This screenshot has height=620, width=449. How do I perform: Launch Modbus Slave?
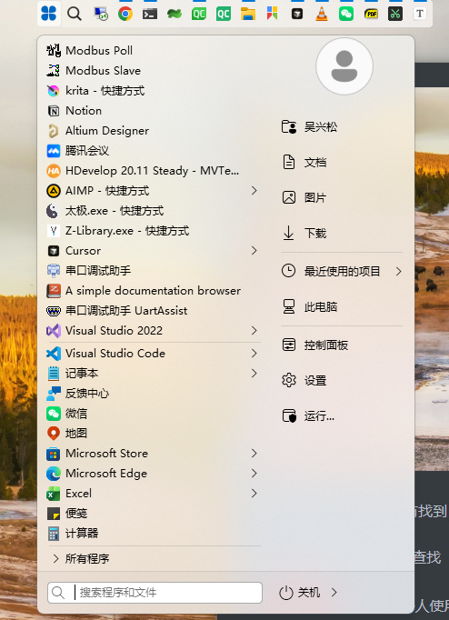coord(153,70)
